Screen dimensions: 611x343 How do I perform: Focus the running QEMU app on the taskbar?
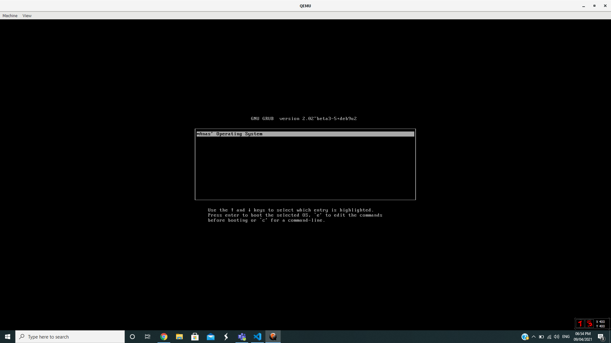[x=273, y=336]
